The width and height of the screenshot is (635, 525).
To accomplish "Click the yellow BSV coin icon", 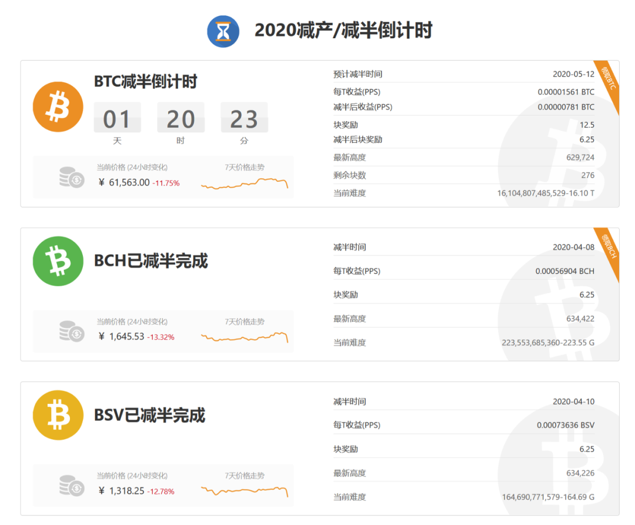I will (x=58, y=415).
